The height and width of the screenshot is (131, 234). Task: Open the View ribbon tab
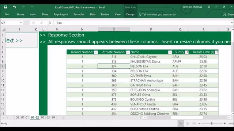click(118, 15)
